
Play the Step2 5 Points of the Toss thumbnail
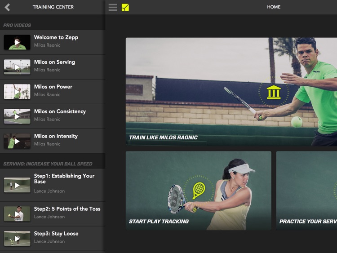point(17,213)
